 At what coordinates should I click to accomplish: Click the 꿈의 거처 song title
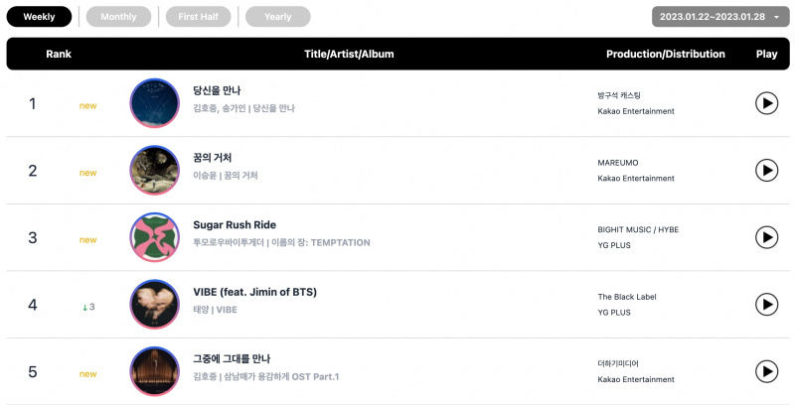[212, 158]
